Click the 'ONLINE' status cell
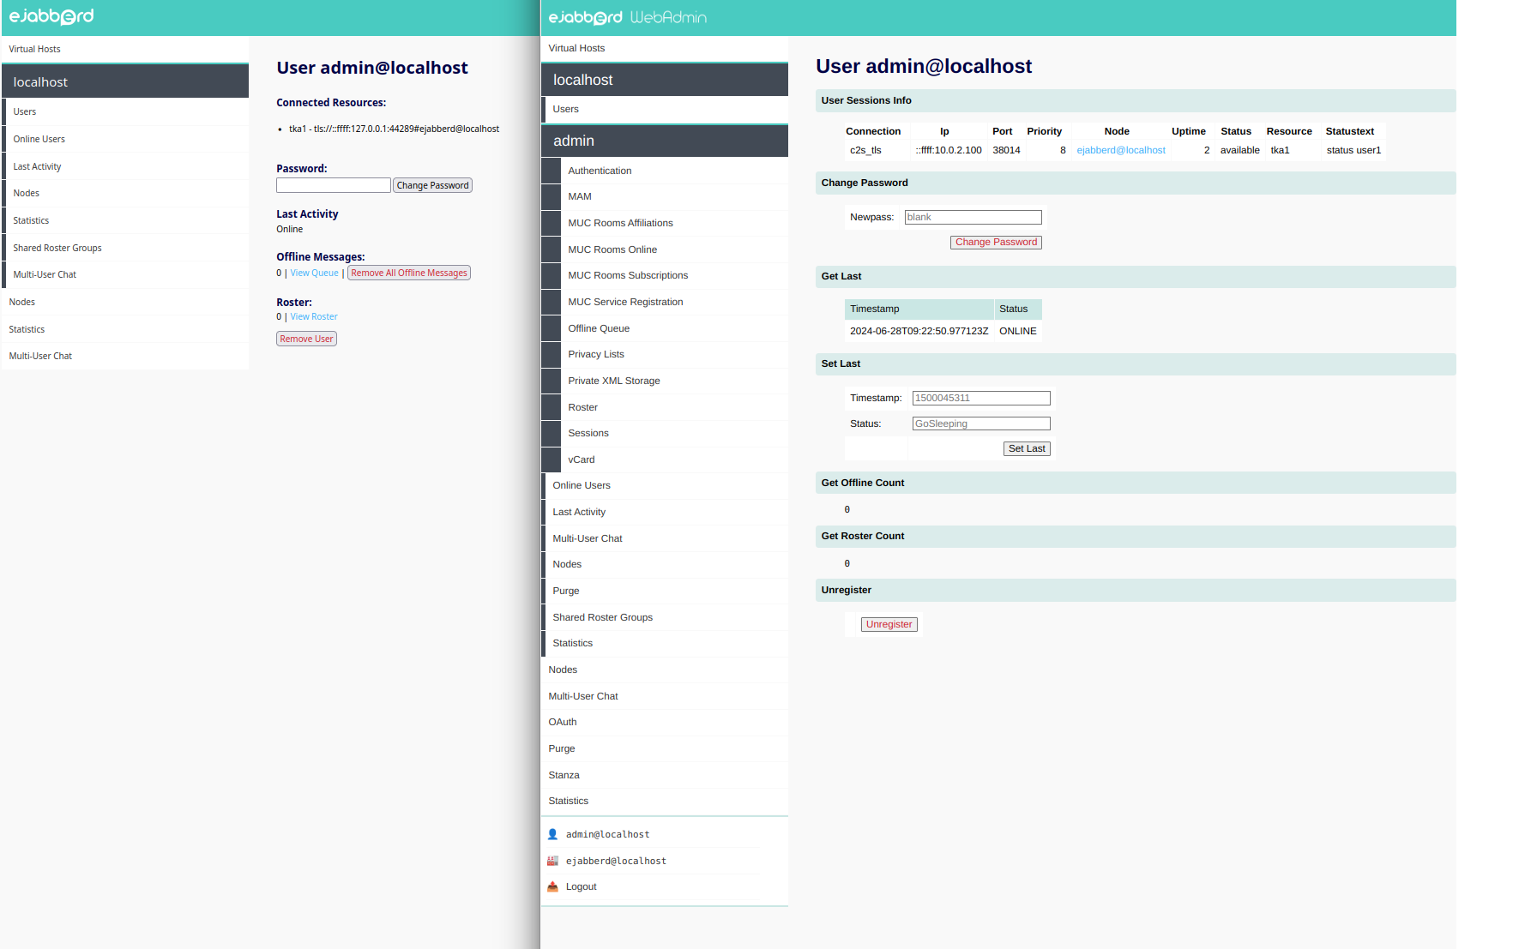Viewport: 1531px width, 949px height. coord(1017,331)
